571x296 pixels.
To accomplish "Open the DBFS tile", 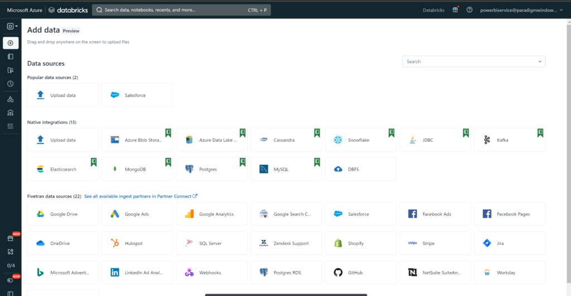I will click(x=361, y=169).
